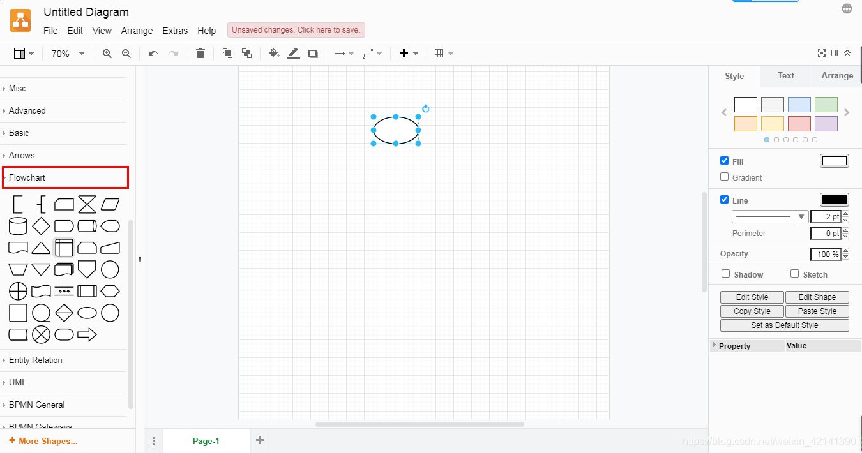
Task: Pick the parallelogram data flowchart shape
Action: click(x=110, y=204)
